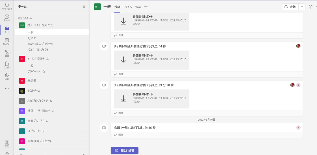Open more options for 株）パスコーソフトウェア
This screenshot has height=155, width=317.
pos(84,25)
